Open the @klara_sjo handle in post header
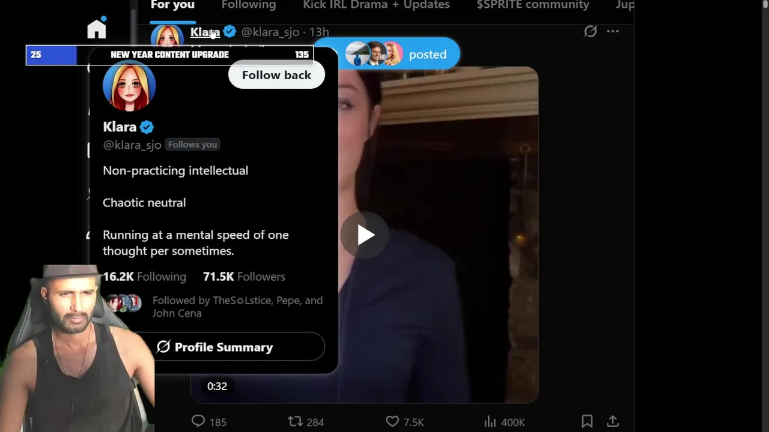This screenshot has width=769, height=432. click(270, 32)
